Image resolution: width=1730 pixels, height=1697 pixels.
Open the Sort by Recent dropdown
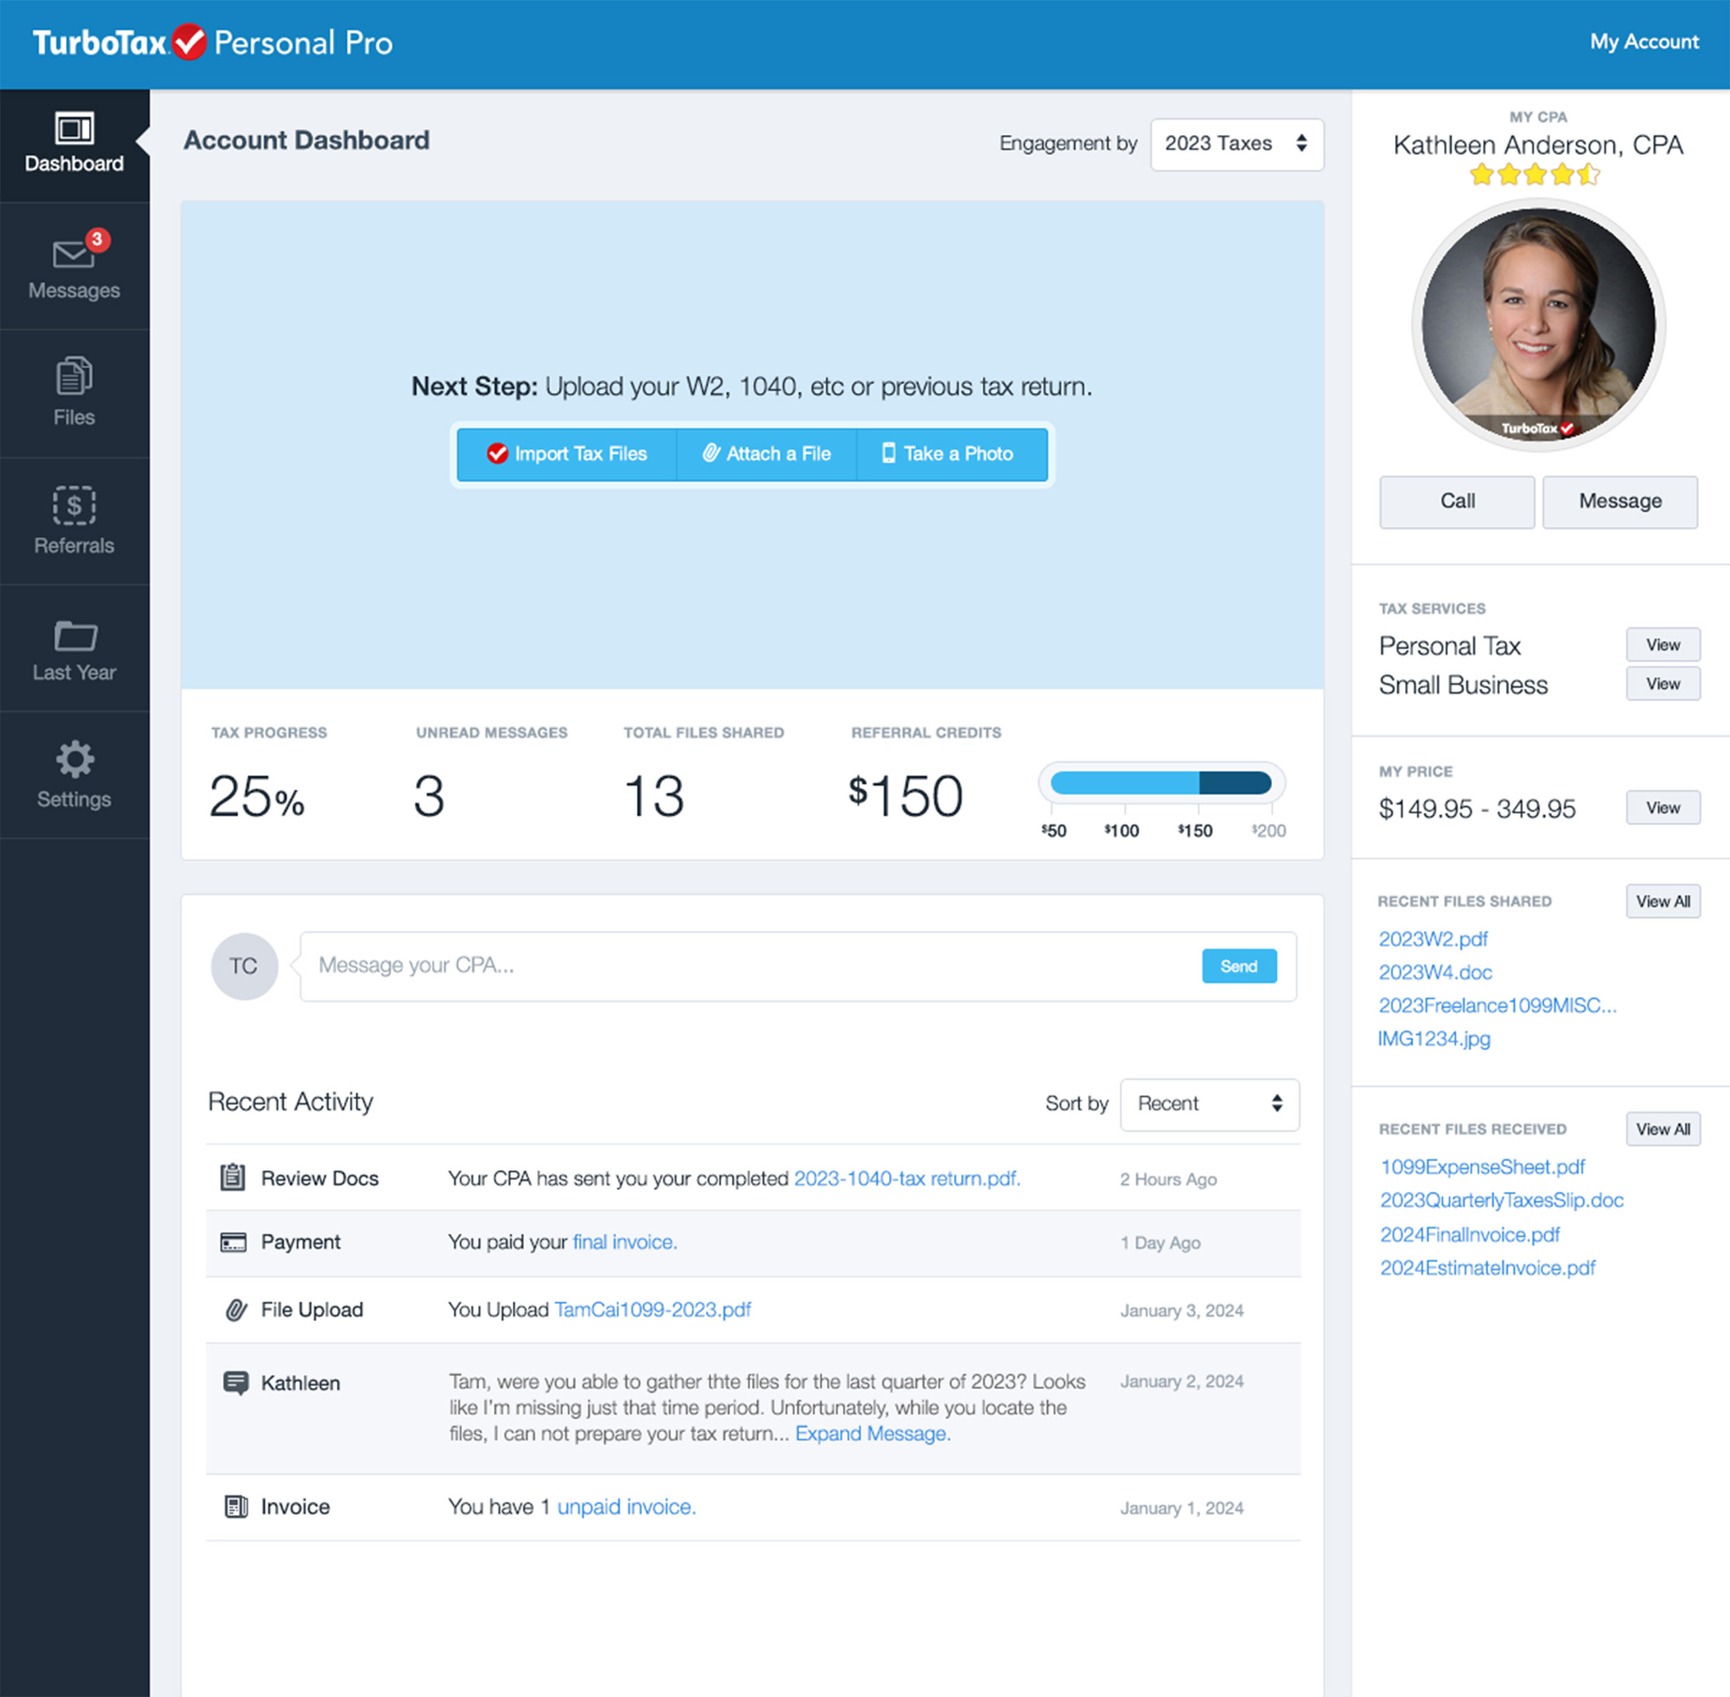click(1210, 1104)
